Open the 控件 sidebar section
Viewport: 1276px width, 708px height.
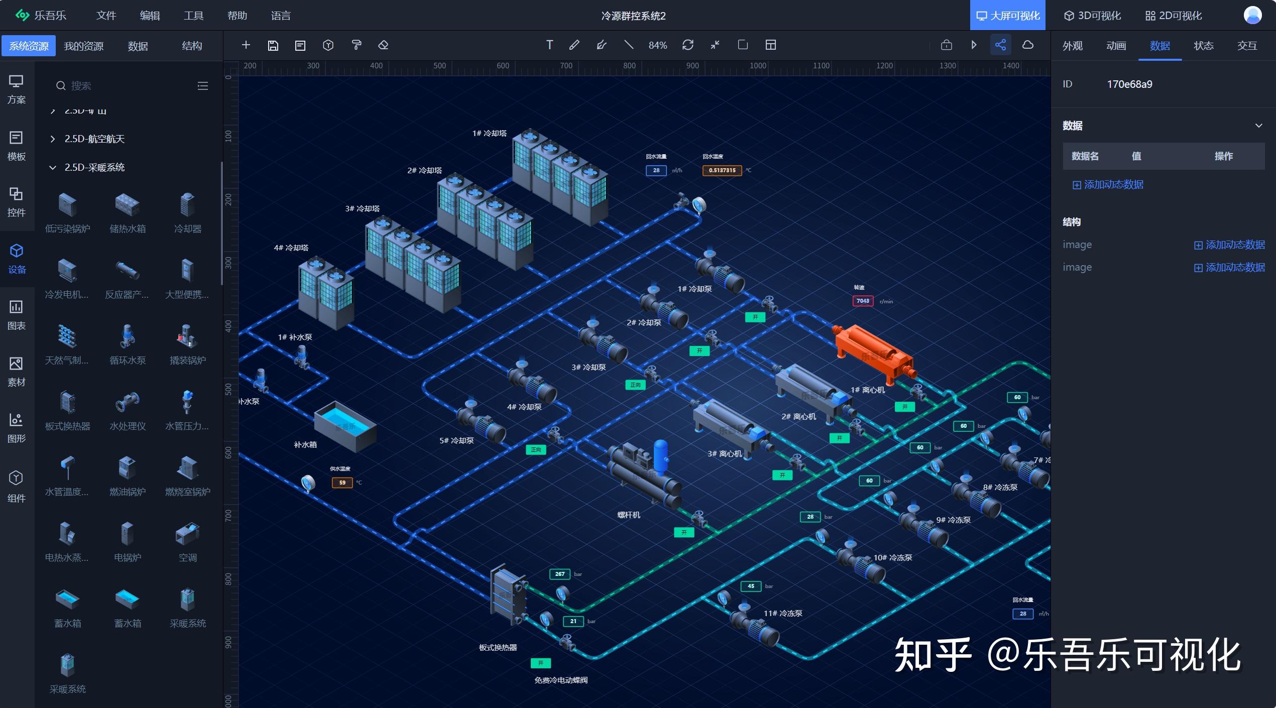pyautogui.click(x=17, y=202)
